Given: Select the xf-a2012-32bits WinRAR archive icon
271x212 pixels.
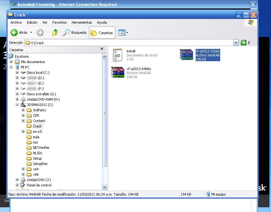Looking at the screenshot, I should [x=186, y=55].
